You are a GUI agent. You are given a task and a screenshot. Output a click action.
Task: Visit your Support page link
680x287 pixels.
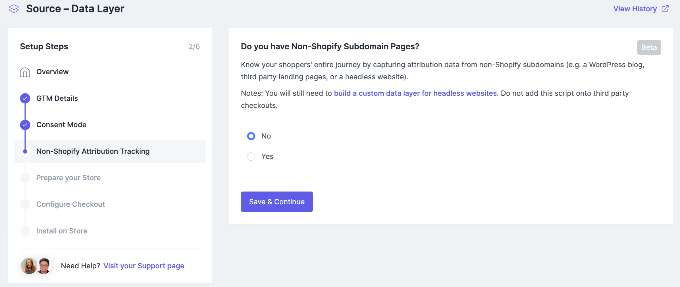point(144,266)
